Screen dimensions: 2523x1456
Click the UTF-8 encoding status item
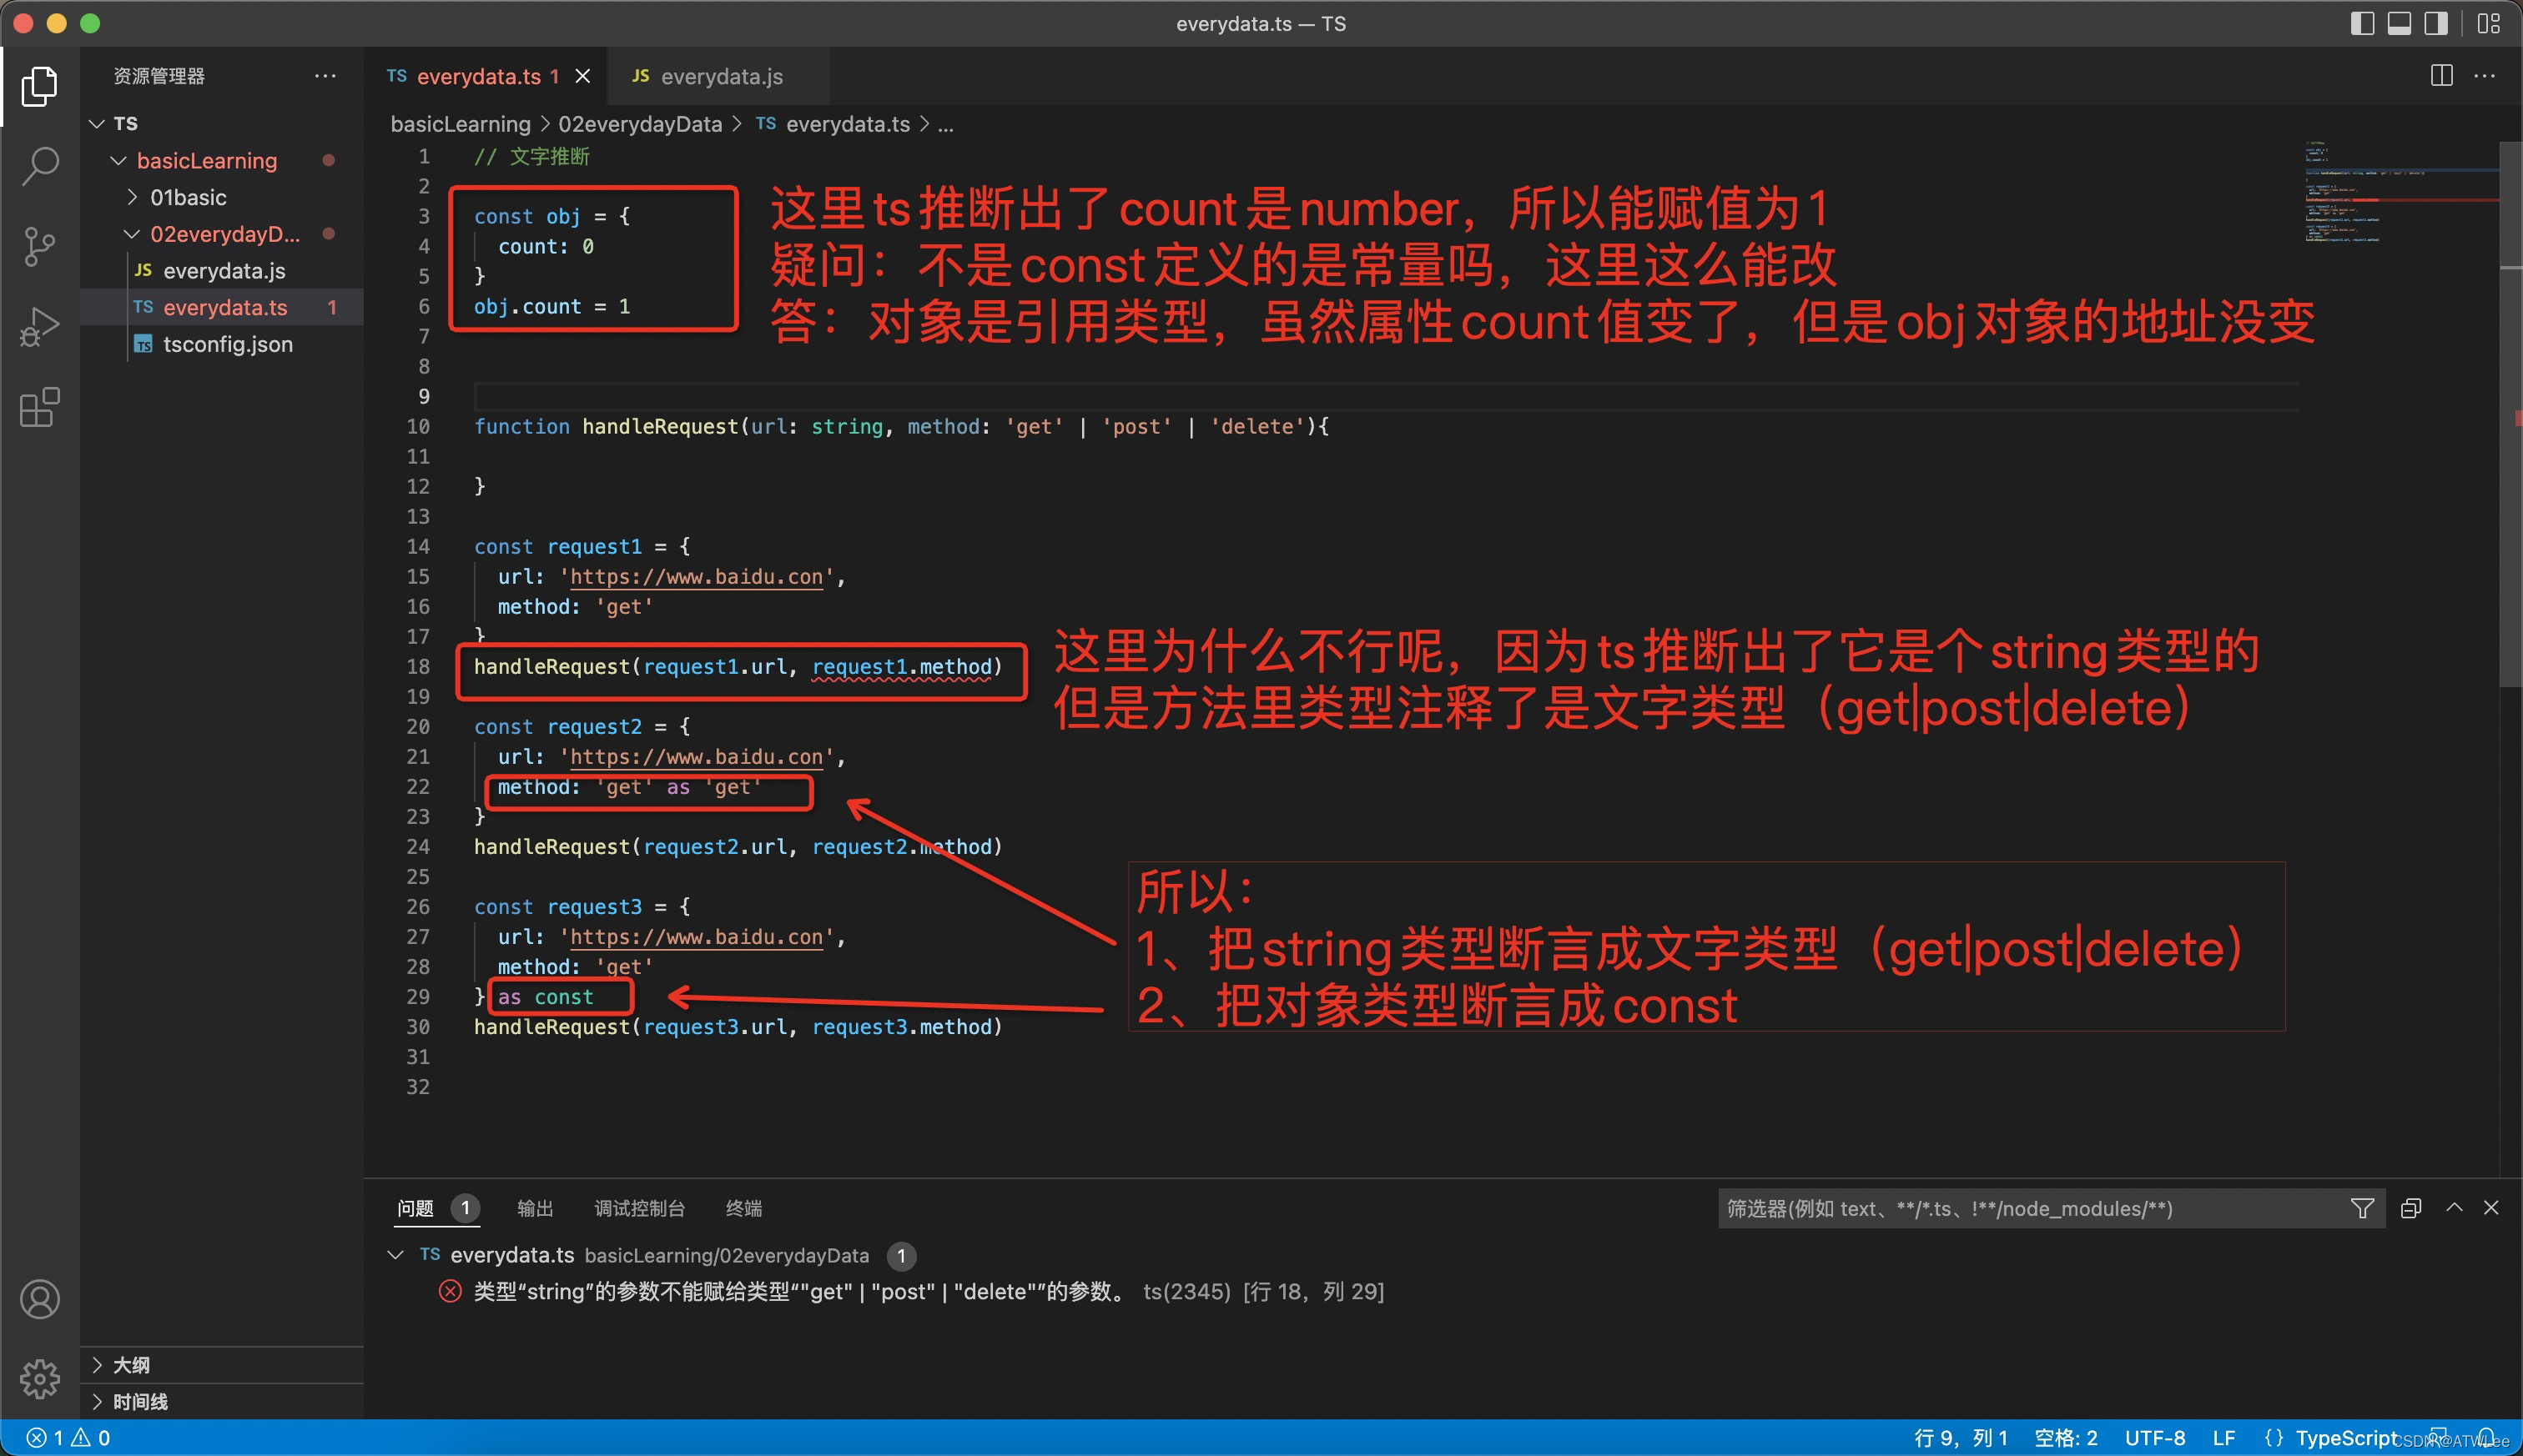2154,1438
